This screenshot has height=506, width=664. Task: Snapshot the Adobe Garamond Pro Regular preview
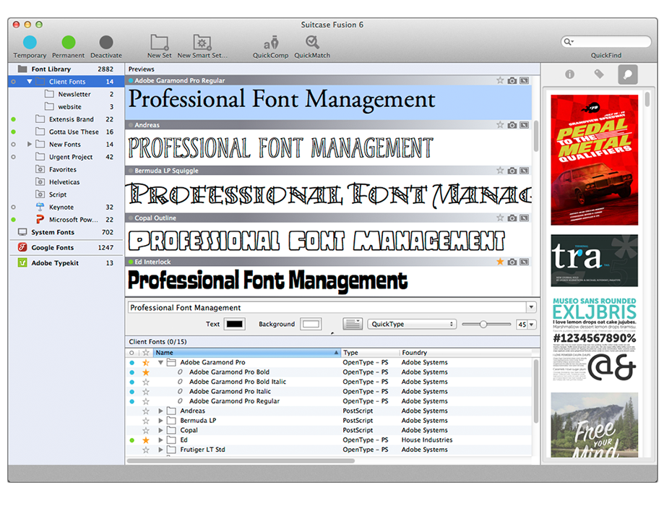[512, 80]
